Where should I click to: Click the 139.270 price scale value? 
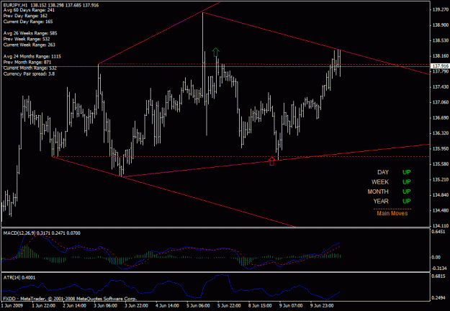pos(440,9)
